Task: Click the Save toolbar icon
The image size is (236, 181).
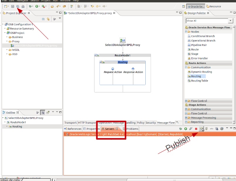Action: click(x=13, y=6)
